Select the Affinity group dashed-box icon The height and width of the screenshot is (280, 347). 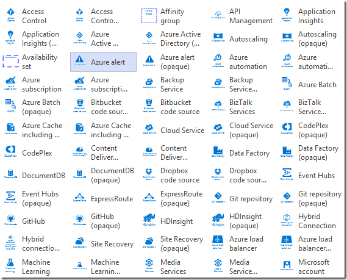149,15
